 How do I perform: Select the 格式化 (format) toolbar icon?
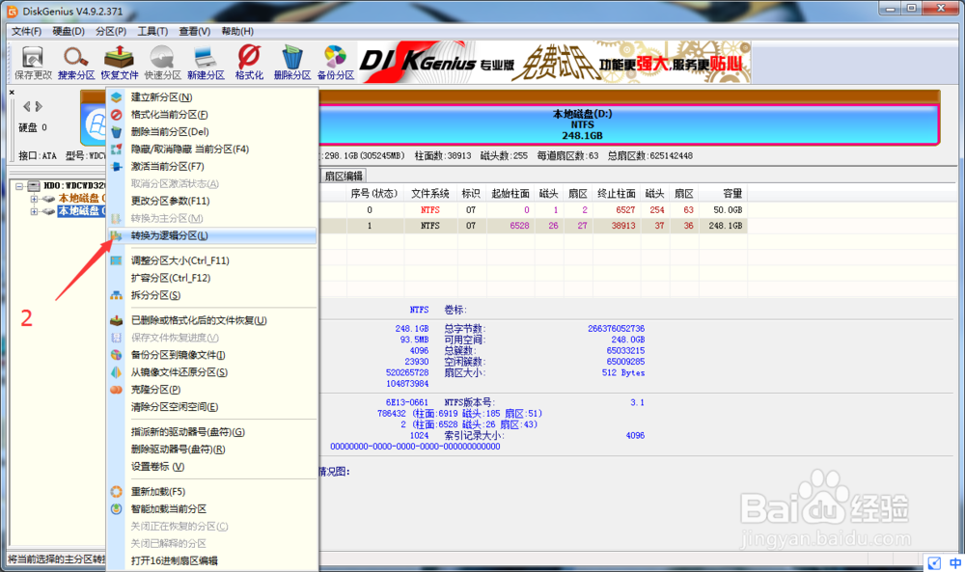[248, 60]
